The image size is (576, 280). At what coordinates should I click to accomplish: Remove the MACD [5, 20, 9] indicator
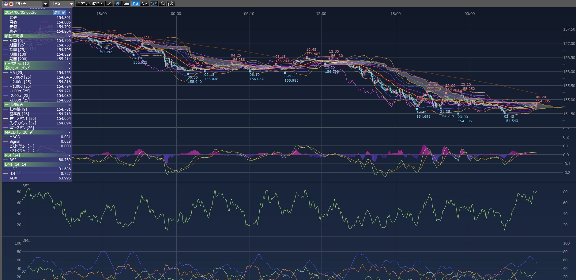tap(70, 132)
